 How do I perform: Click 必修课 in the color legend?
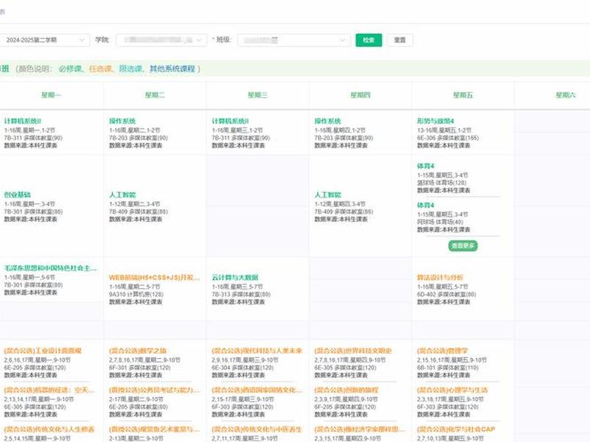[x=70, y=69]
